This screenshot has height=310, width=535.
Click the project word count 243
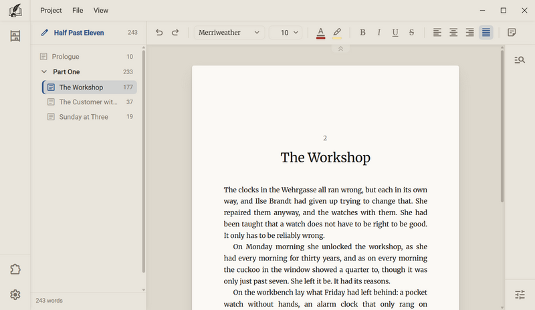(x=132, y=33)
